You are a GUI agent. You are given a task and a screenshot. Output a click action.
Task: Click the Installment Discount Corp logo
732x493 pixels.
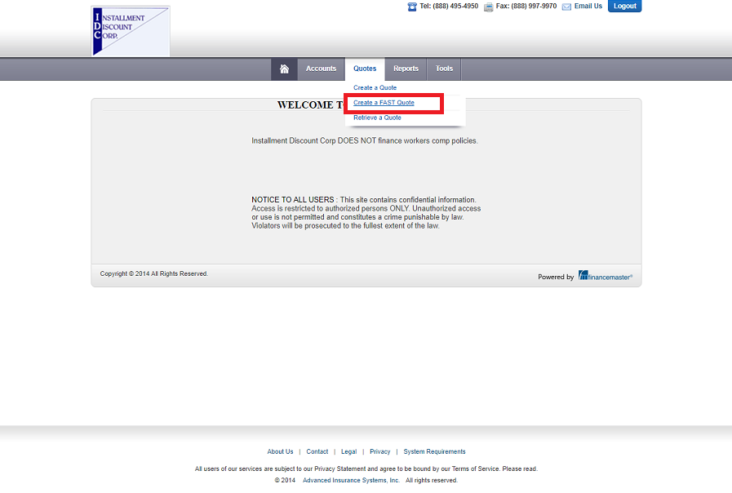click(131, 31)
